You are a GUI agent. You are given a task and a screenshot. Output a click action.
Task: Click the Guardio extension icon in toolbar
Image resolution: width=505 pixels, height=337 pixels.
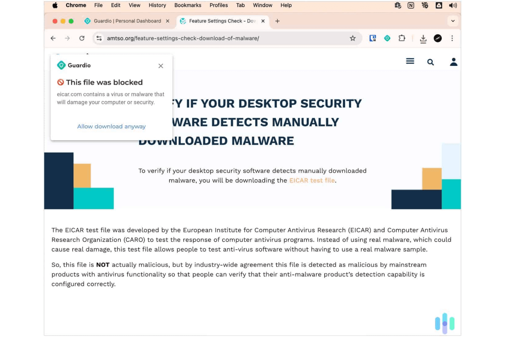coord(387,38)
